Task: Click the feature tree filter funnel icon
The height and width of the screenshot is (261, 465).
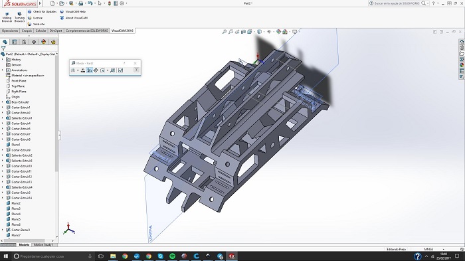Action: (3, 48)
